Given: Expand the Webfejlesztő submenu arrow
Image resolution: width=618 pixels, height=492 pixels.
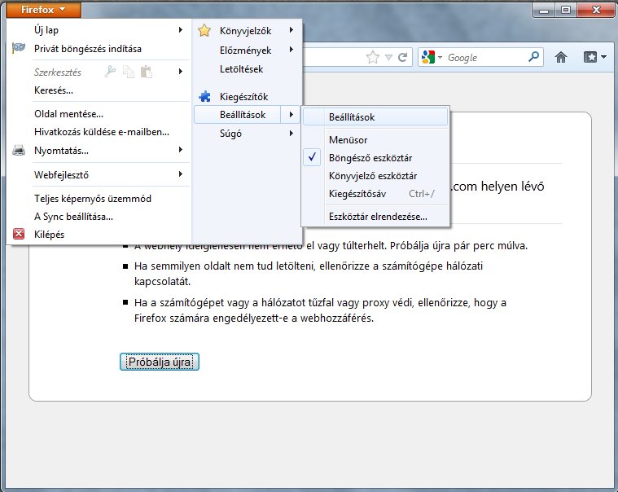Looking at the screenshot, I should (x=181, y=174).
